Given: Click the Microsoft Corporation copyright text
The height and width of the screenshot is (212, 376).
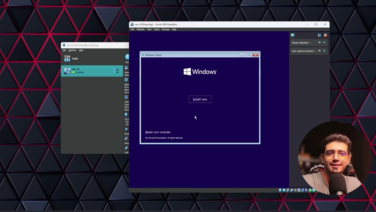Looking at the screenshot, I should (x=164, y=138).
